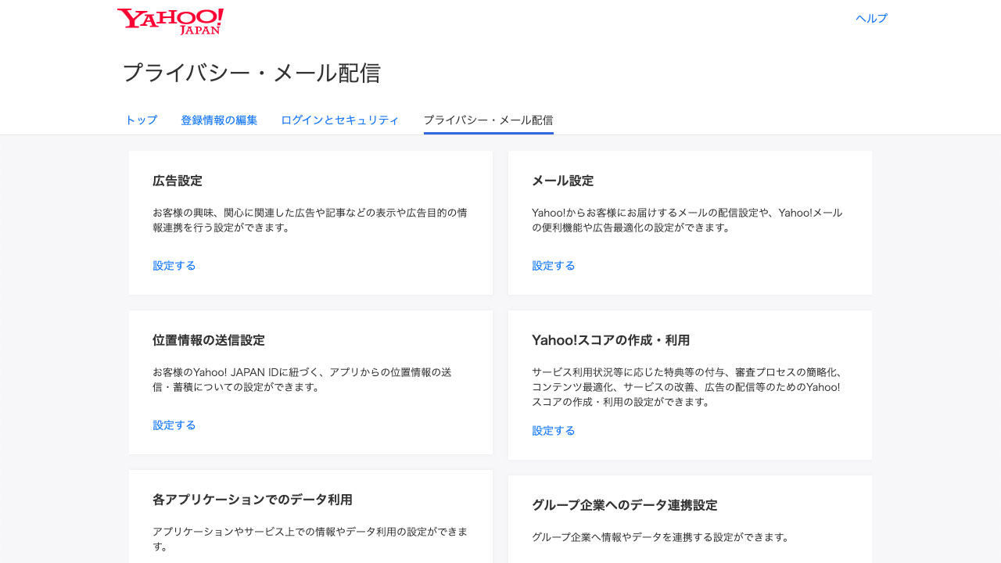Click the グループ企業へのデータ連携設定 heading
Screen dimensions: 1001x563
tap(625, 505)
